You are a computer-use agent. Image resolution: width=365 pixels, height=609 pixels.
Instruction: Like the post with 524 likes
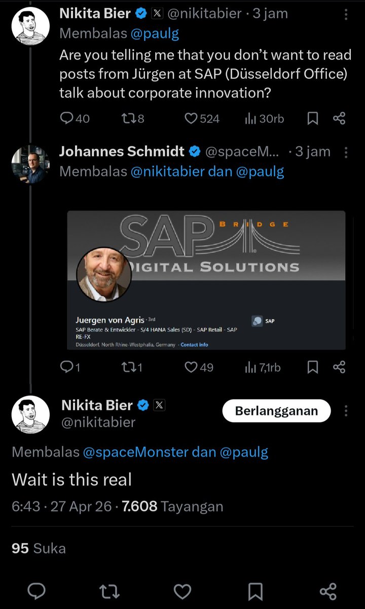click(x=202, y=118)
